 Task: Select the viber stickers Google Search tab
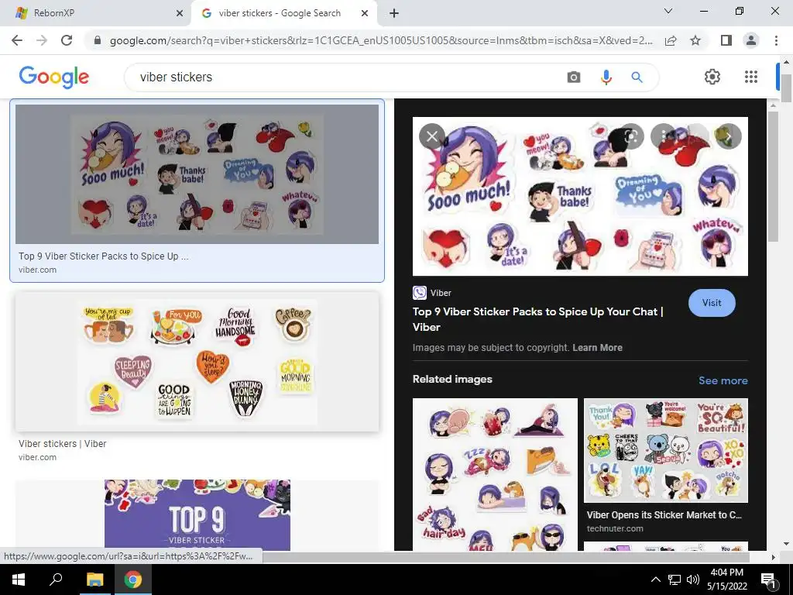(283, 13)
